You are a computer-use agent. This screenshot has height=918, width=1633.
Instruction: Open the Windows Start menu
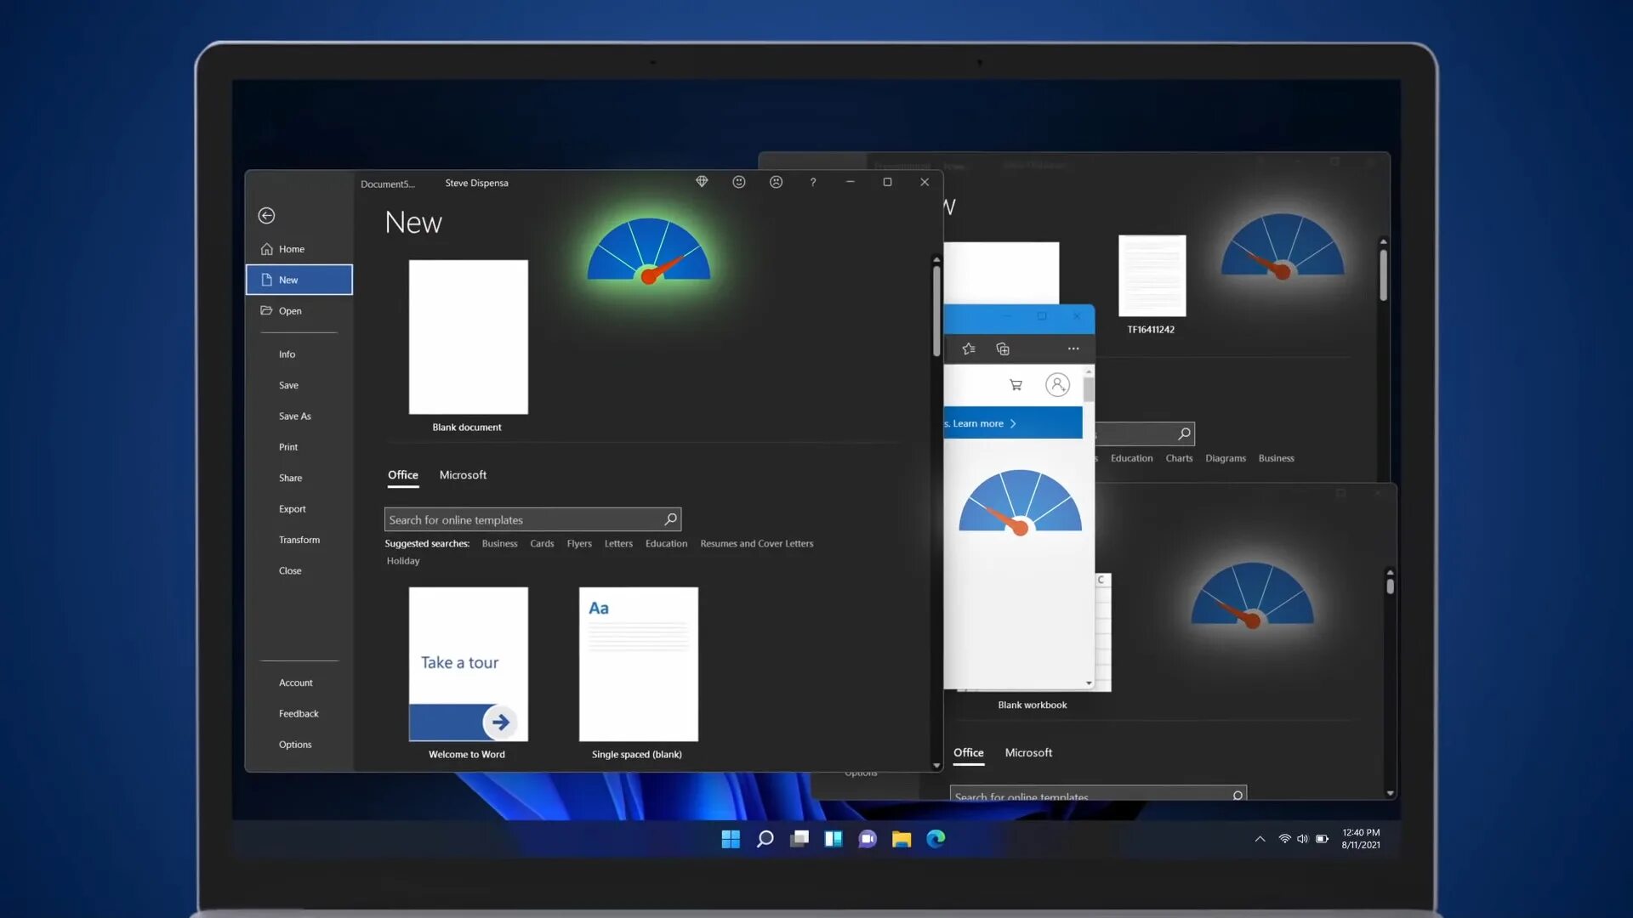pos(731,839)
